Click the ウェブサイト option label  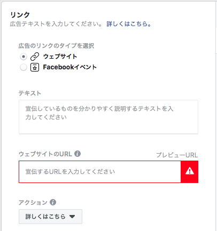(60, 57)
